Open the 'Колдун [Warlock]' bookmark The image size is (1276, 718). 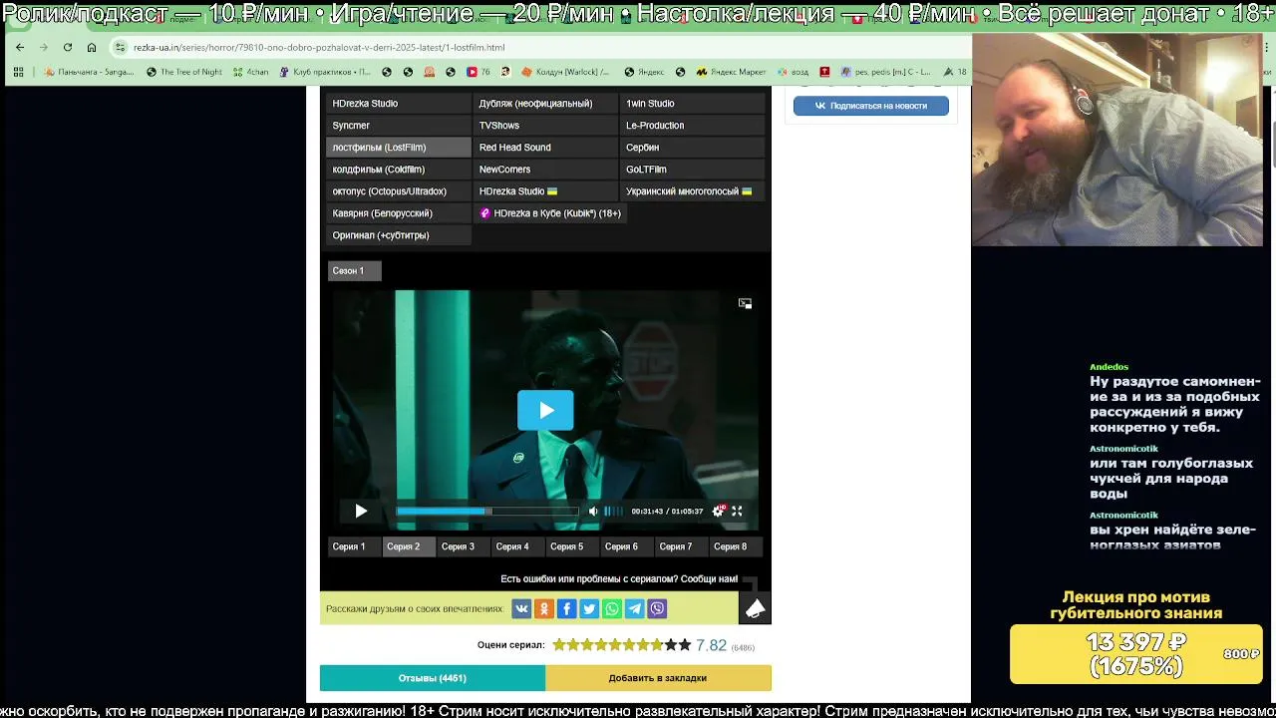(565, 72)
